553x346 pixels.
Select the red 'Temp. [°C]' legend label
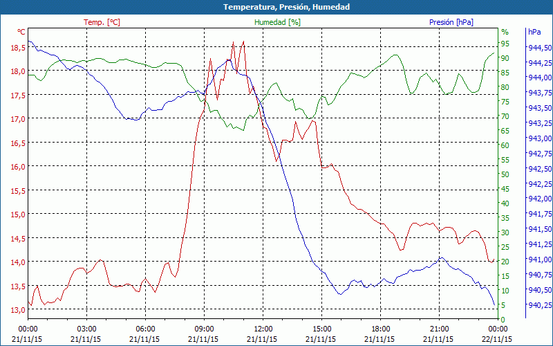[102, 22]
